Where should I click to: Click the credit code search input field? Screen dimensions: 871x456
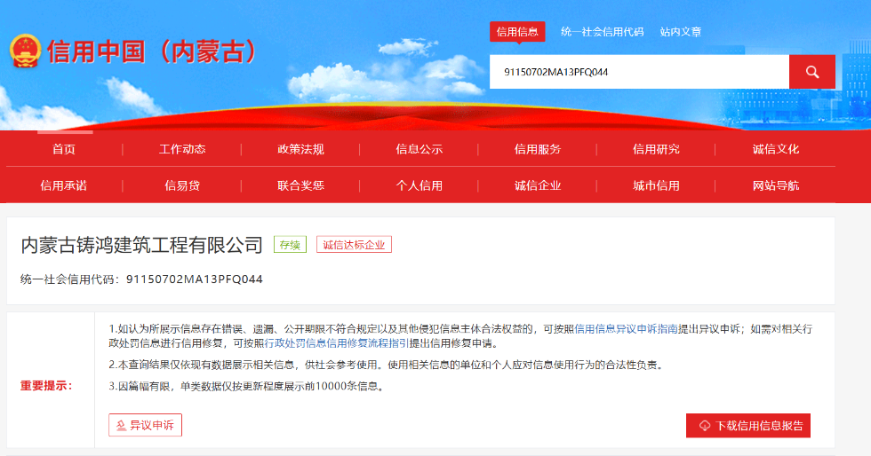tap(638, 72)
